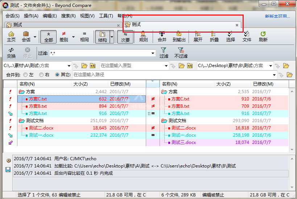Toggle the 结构 structure view button
This screenshot has width=297, height=199.
pos(103,37)
